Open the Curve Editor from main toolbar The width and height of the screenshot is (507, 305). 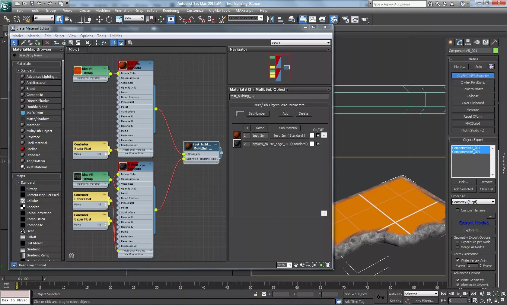(313, 19)
